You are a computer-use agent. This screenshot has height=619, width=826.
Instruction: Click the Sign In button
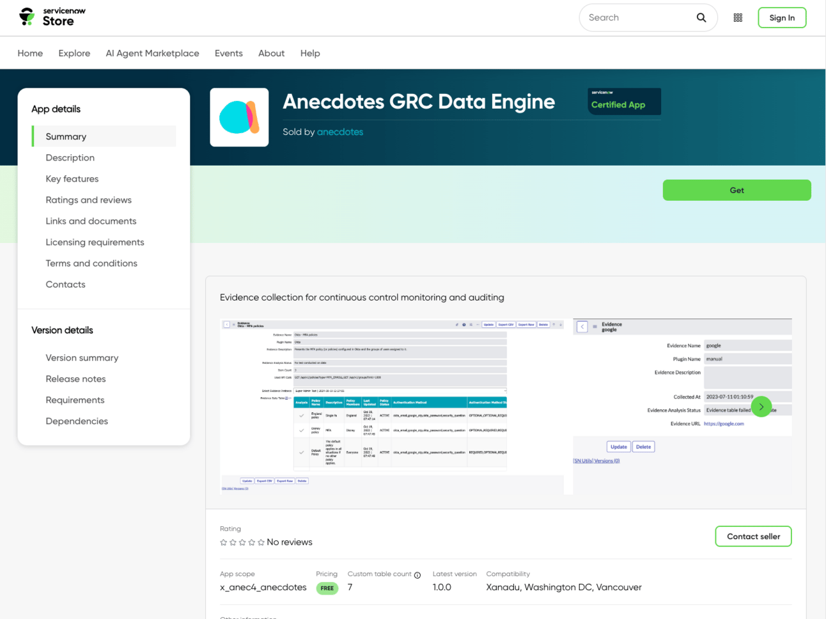pyautogui.click(x=782, y=18)
